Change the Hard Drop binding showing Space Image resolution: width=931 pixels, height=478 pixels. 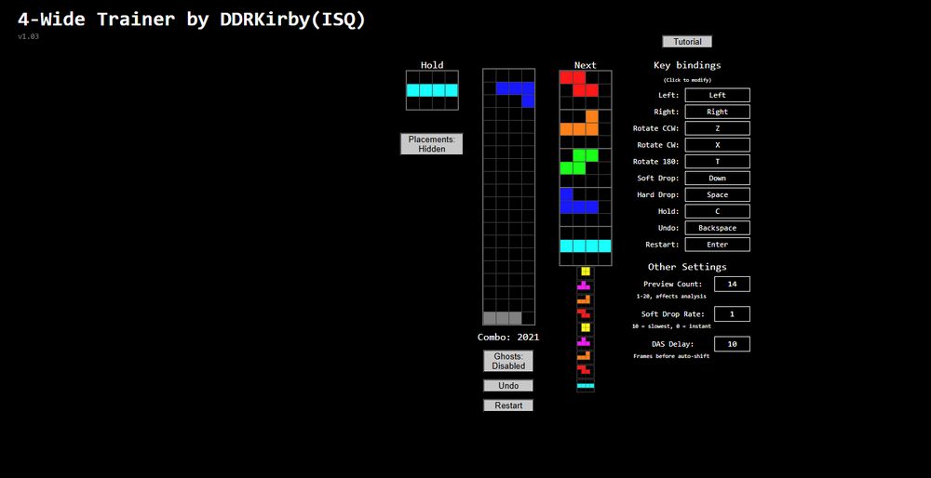click(x=717, y=194)
